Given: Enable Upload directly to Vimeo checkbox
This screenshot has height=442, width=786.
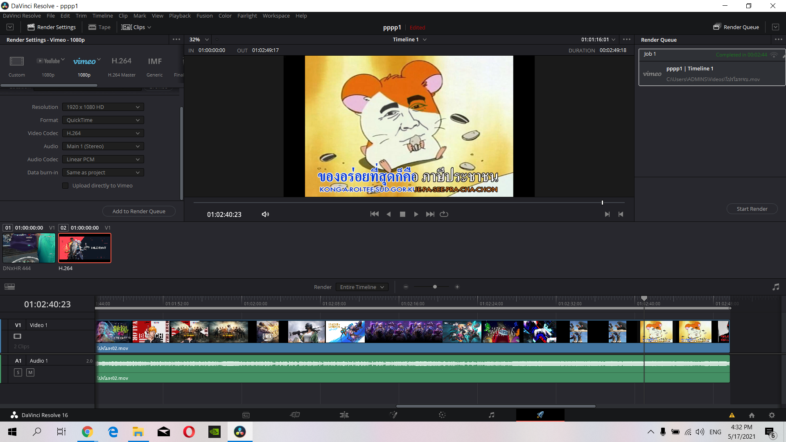Looking at the screenshot, I should point(65,186).
